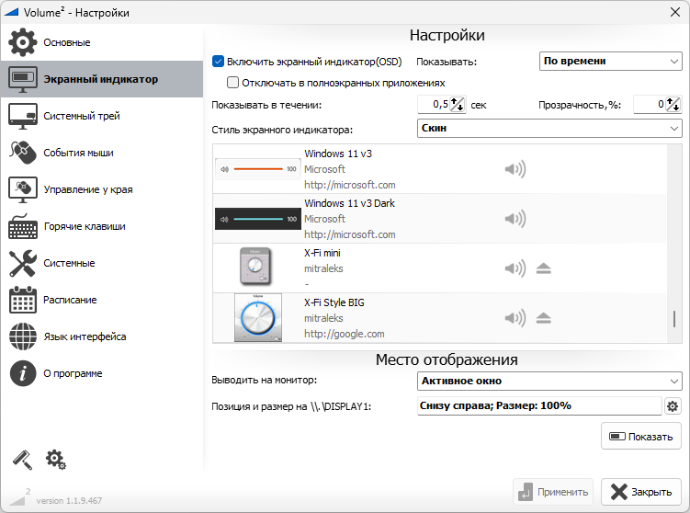This screenshot has width=690, height=513.
Task: Open the http://microsoft.com link under Windows 11 v3
Action: click(x=350, y=185)
